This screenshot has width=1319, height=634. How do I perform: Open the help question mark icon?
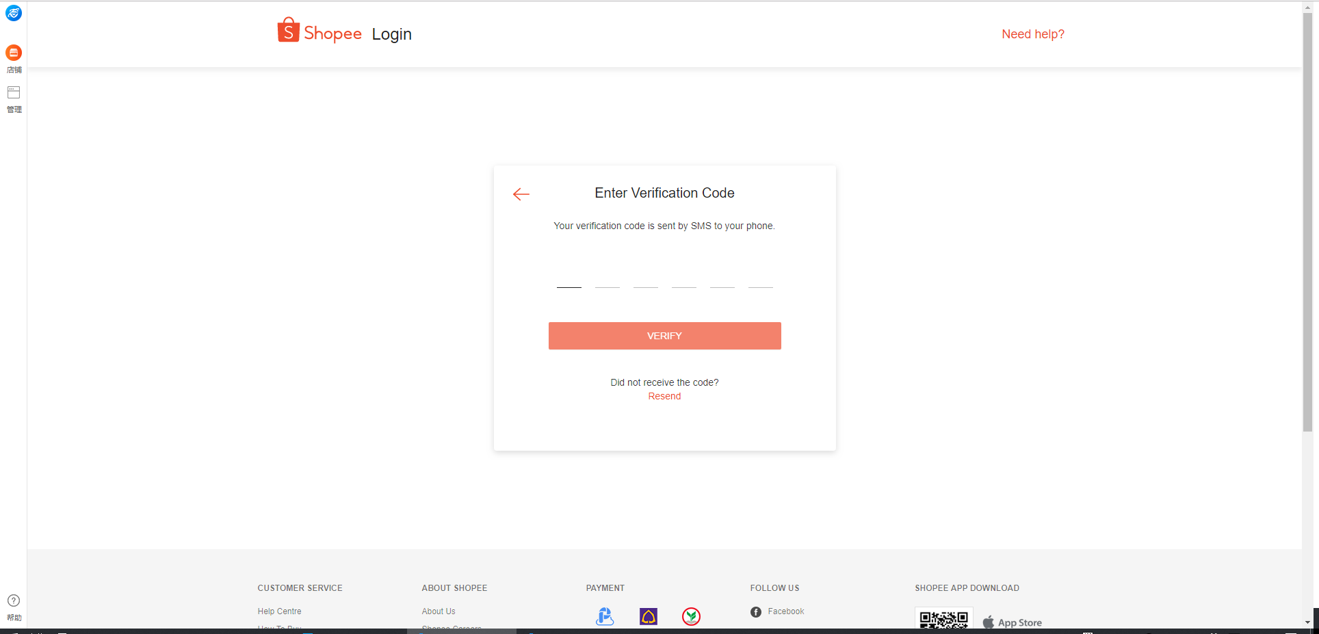(14, 600)
